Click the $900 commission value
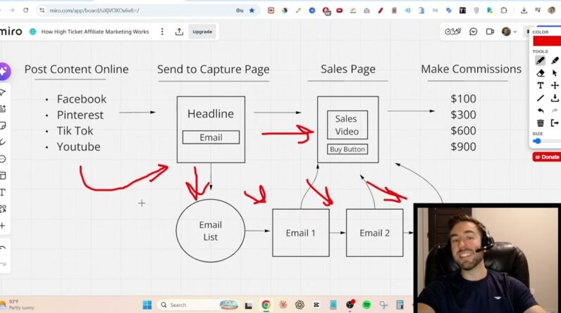This screenshot has width=561, height=313. coord(463,147)
